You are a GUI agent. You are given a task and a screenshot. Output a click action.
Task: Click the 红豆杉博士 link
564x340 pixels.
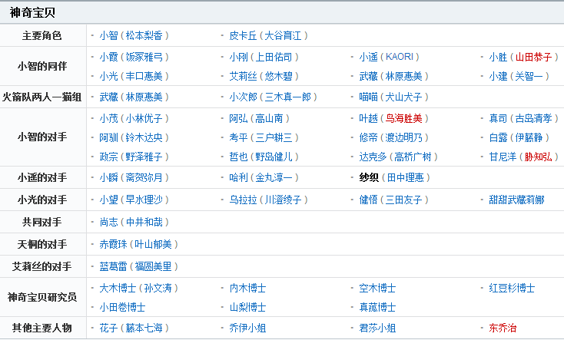[x=512, y=289]
